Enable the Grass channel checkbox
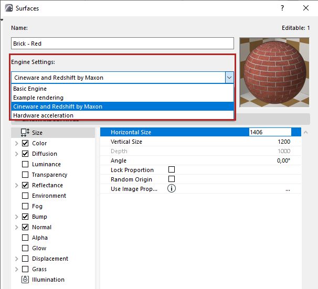318x289 pixels. (25, 269)
